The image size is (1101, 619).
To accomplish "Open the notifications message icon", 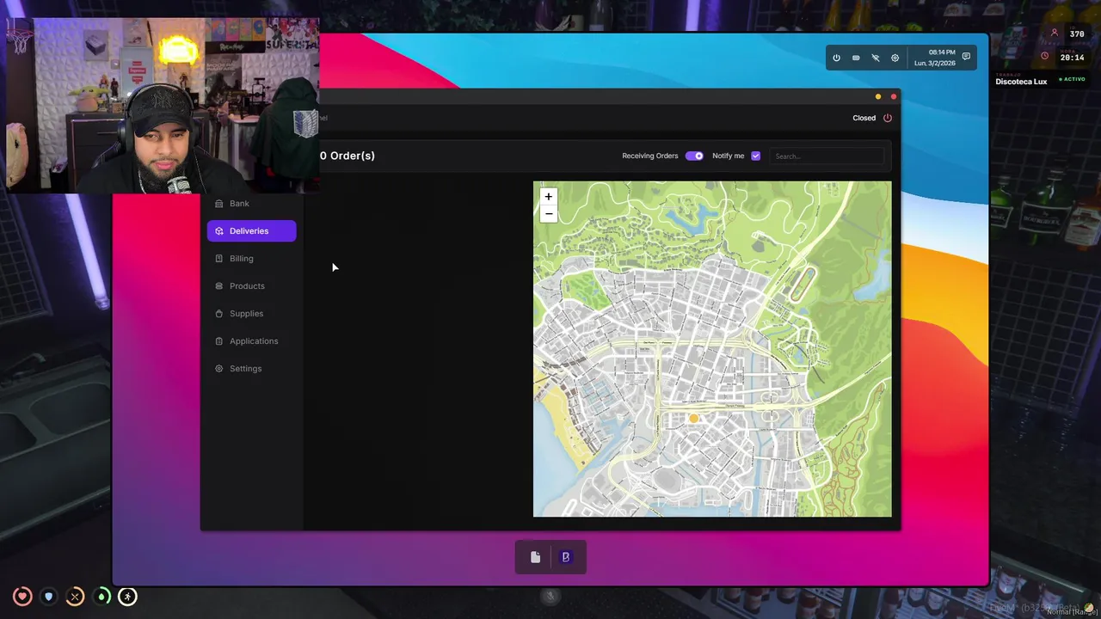I will coord(966,57).
